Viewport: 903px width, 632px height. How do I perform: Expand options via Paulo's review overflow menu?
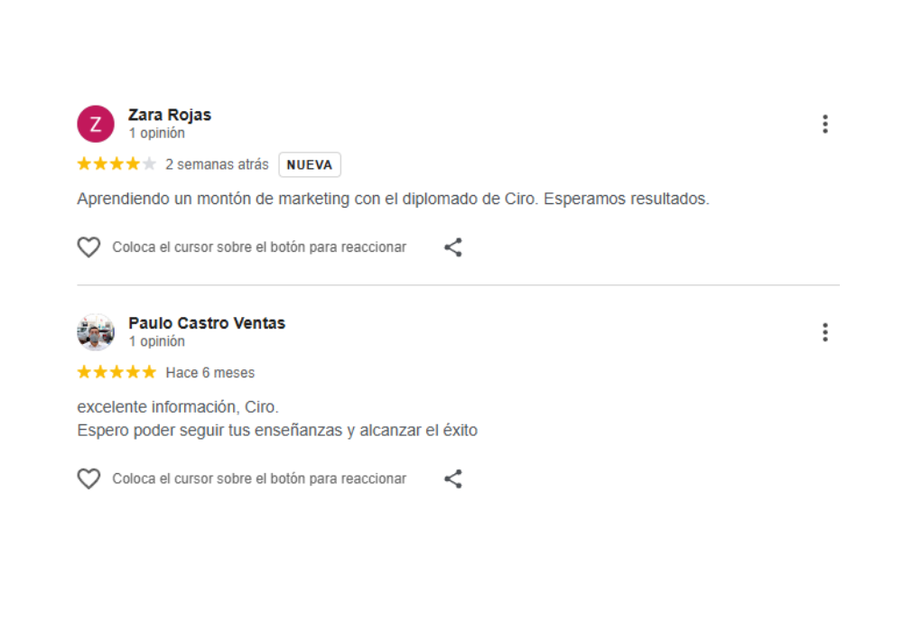click(x=825, y=331)
